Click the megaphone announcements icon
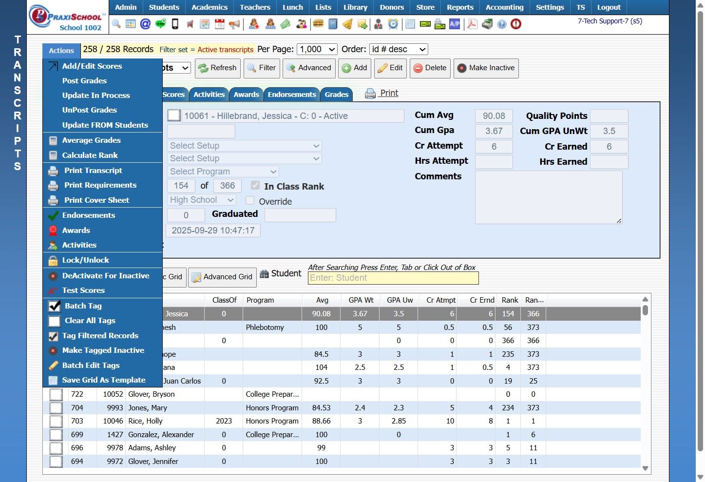Image resolution: width=705 pixels, height=482 pixels. tap(235, 24)
